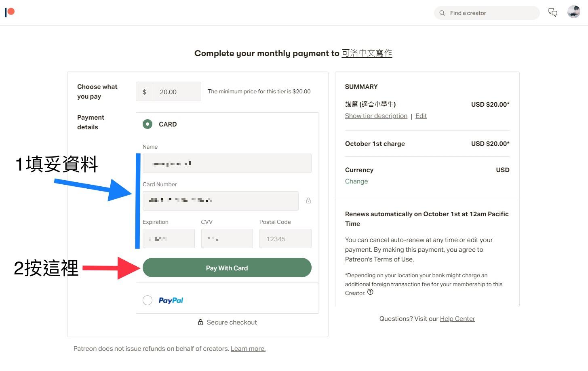Visit the Help Center link
588x371 pixels.
tap(457, 319)
